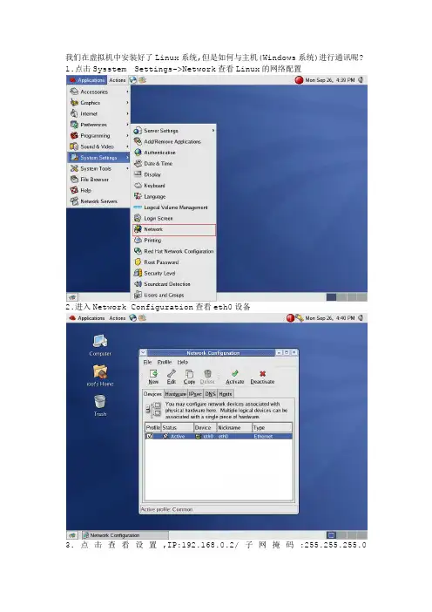The height and width of the screenshot is (612, 432).
Task: Click the Edit toolbar button in Network Configuration
Action: click(172, 377)
